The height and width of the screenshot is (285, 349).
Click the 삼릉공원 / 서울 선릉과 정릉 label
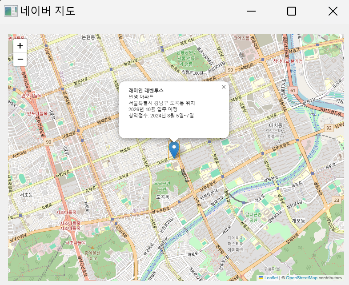[186, 58]
